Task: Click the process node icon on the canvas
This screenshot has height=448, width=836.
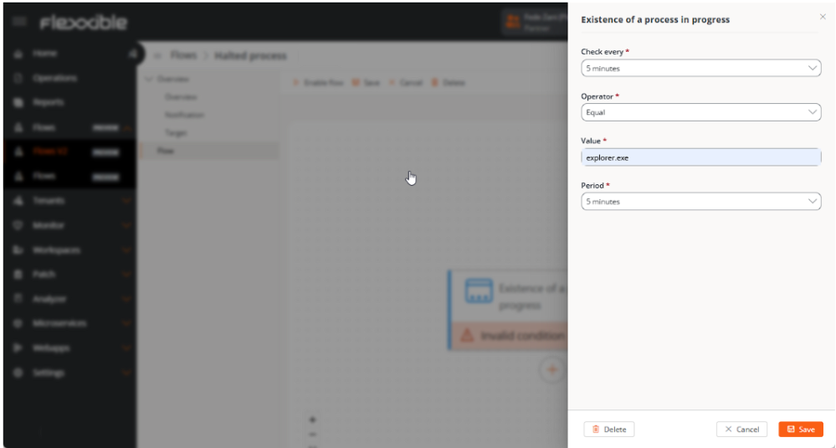Action: 479,291
